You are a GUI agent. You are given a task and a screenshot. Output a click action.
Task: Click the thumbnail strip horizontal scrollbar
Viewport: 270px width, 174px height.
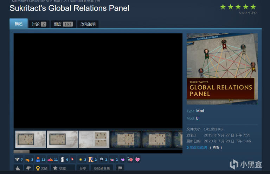pos(21,152)
